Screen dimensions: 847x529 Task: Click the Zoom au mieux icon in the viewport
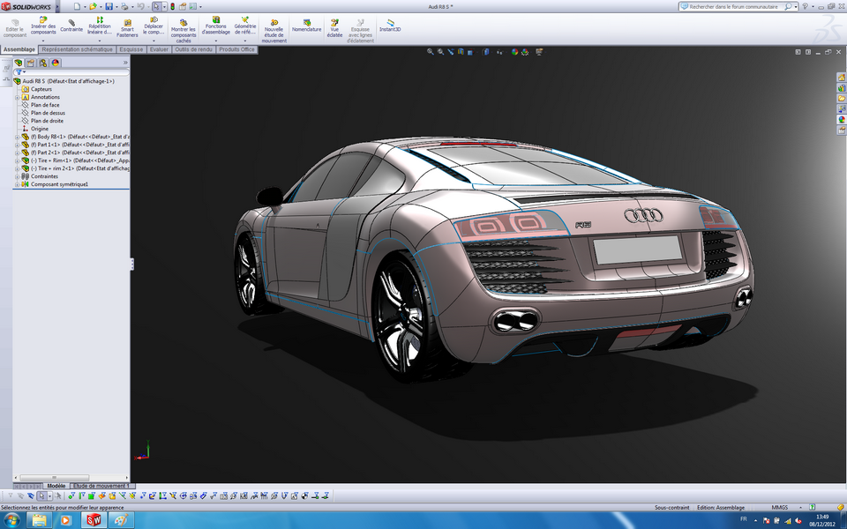[x=431, y=52]
